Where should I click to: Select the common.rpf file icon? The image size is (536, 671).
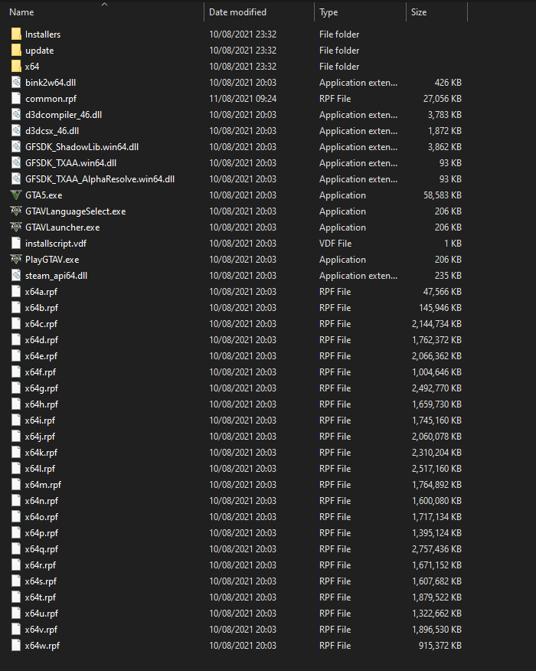tap(16, 99)
